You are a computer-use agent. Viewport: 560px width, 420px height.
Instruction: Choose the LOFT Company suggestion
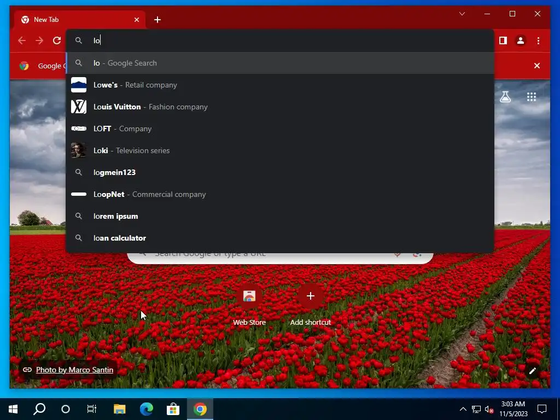pos(281,129)
